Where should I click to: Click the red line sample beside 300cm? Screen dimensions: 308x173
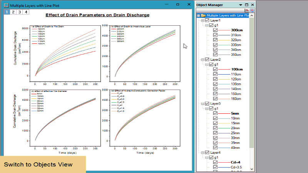[224, 30]
